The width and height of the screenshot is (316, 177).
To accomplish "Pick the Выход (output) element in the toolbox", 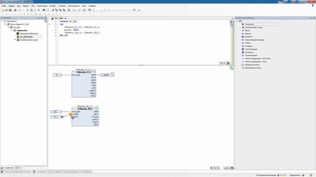I will pos(248,34).
